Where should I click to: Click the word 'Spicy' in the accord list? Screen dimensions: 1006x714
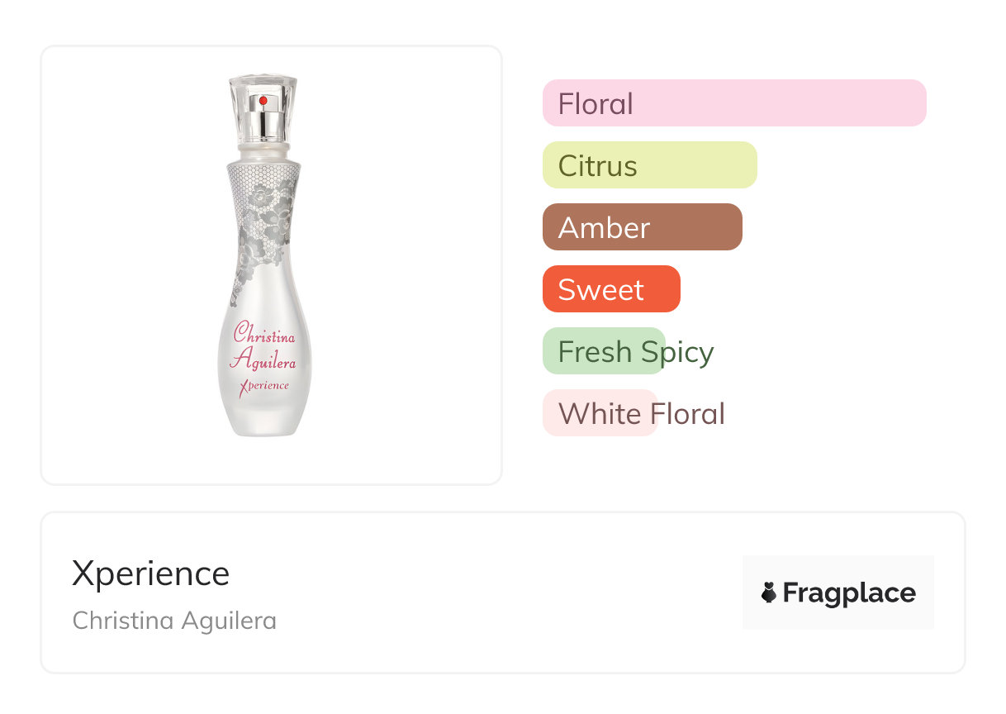(677, 353)
